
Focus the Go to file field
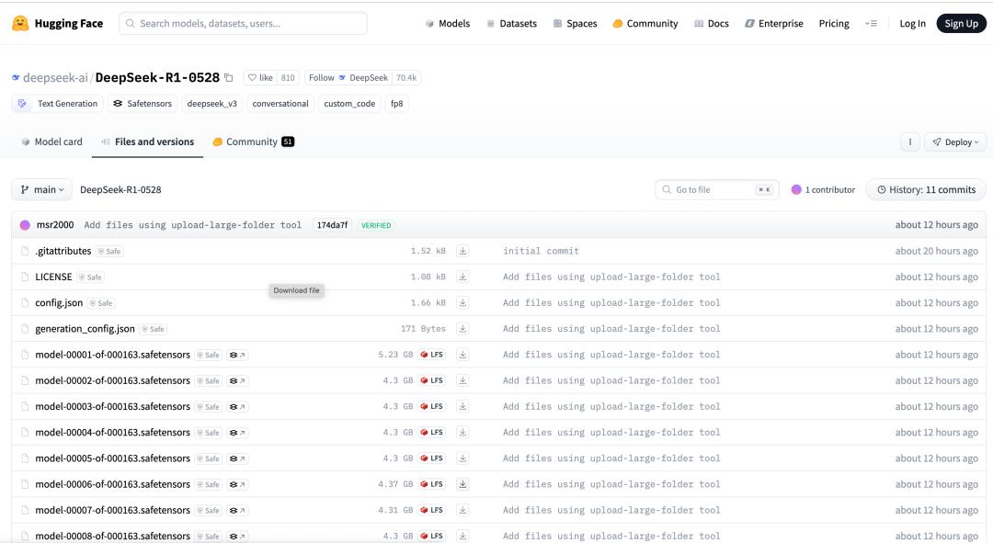click(x=715, y=190)
